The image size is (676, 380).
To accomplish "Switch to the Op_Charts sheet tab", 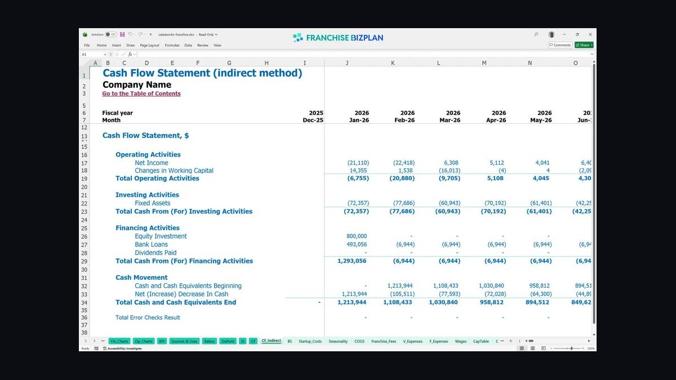I will click(144, 341).
